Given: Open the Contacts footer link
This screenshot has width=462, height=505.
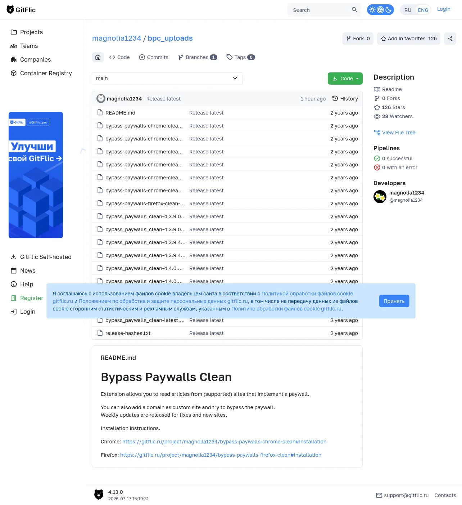Looking at the screenshot, I should [445, 495].
